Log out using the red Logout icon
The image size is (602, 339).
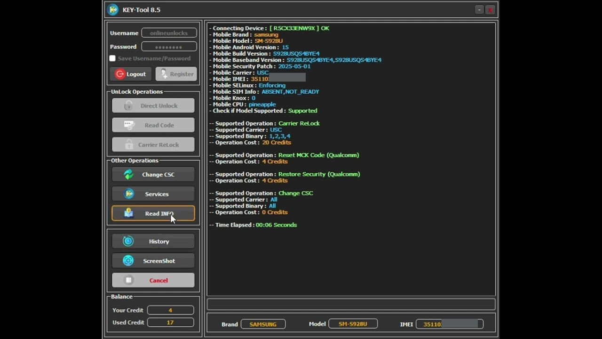[x=120, y=74]
